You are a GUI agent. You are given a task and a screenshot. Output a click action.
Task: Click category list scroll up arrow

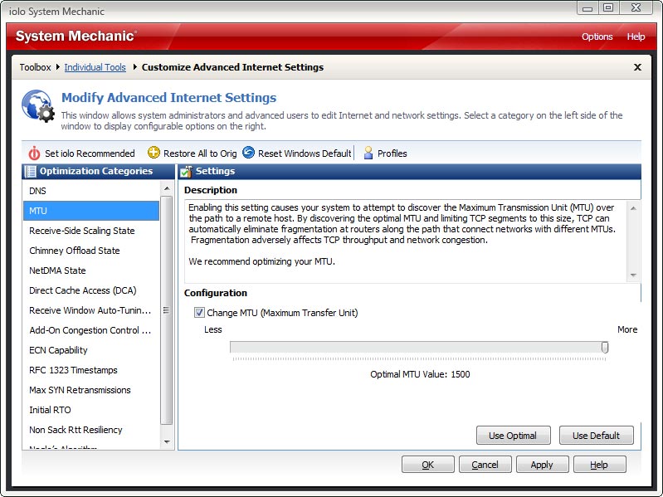pos(167,188)
